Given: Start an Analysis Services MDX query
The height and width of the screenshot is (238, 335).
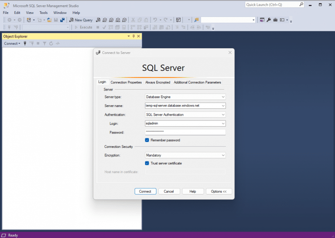Looking at the screenshot, I should (x=105, y=20).
